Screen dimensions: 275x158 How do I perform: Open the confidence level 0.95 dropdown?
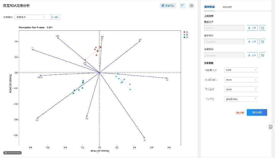tap(241, 70)
